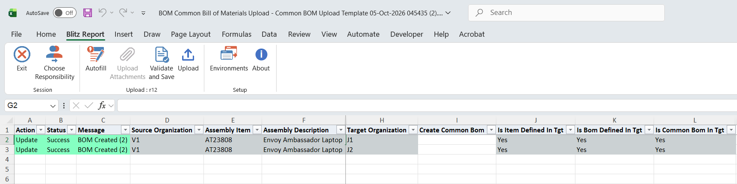Open Is Common Bom In Tgt filter
The height and width of the screenshot is (184, 737).
(731, 130)
